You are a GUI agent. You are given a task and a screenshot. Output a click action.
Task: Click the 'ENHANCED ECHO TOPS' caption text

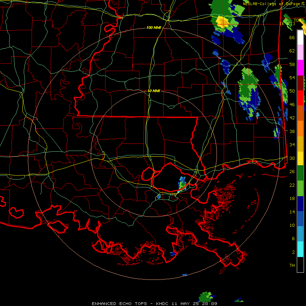(x=119, y=304)
